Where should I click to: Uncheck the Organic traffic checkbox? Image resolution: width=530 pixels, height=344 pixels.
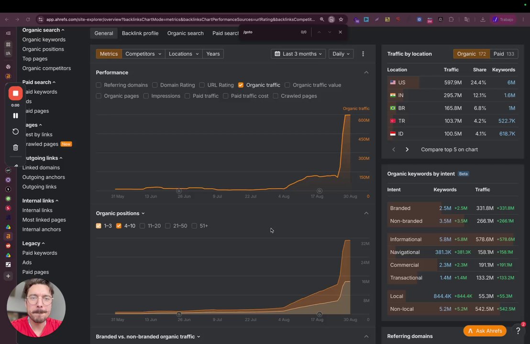pos(241,85)
